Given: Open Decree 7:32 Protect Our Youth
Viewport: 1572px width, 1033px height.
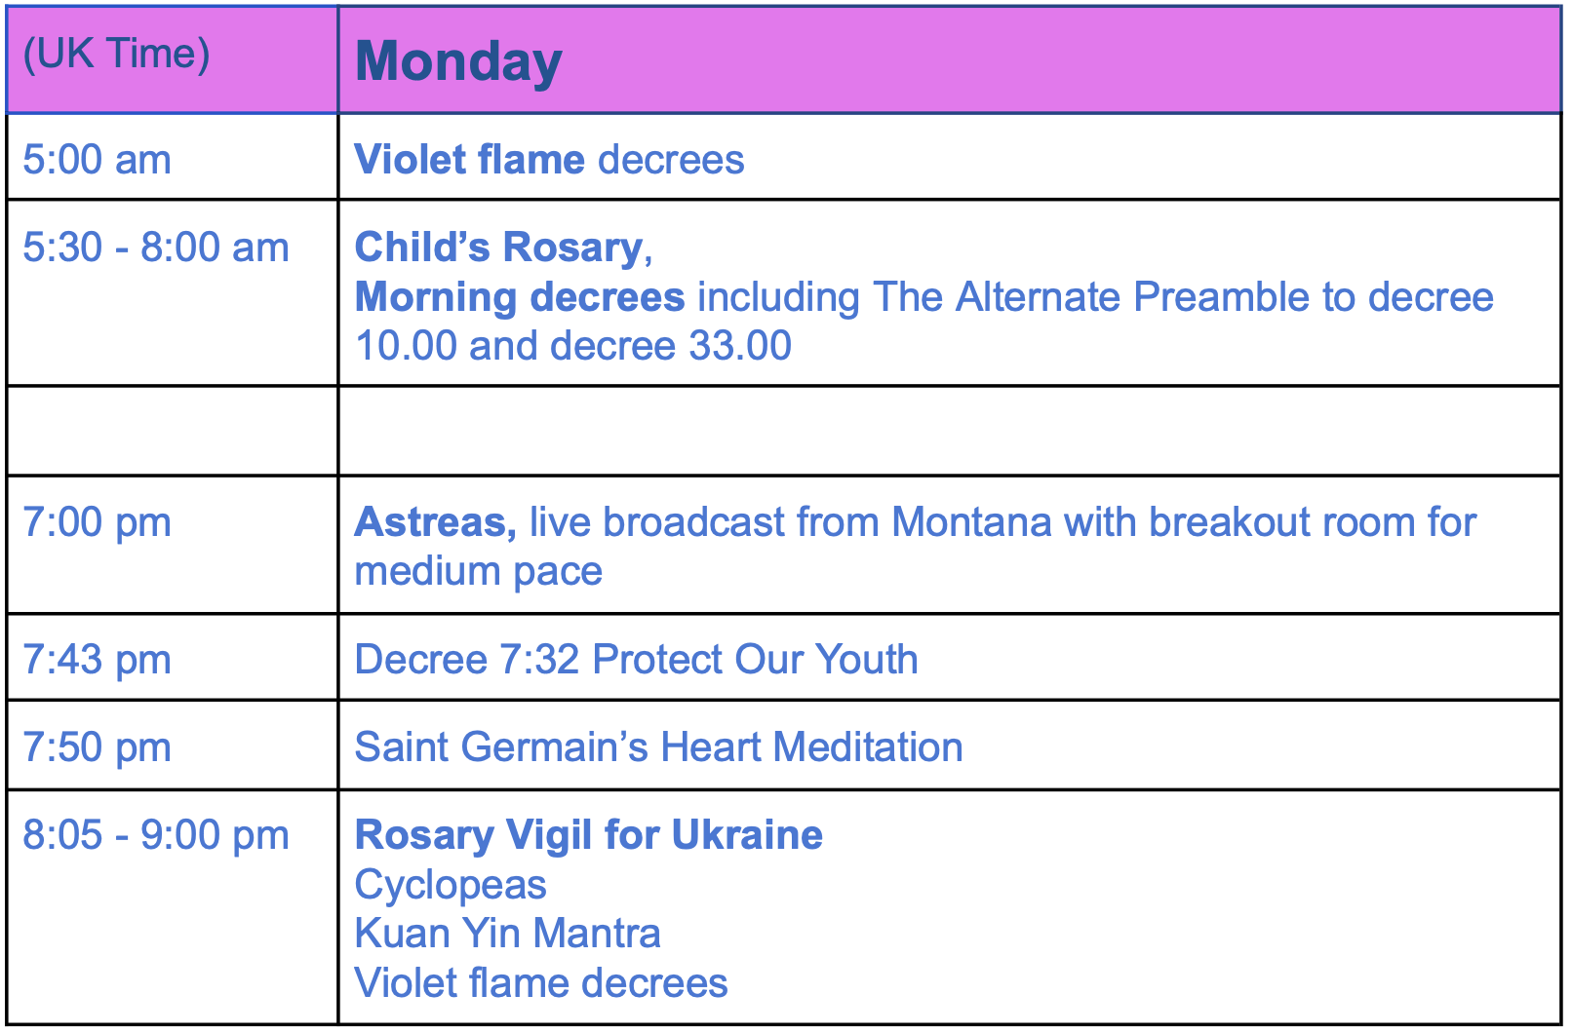Looking at the screenshot, I should (x=636, y=659).
